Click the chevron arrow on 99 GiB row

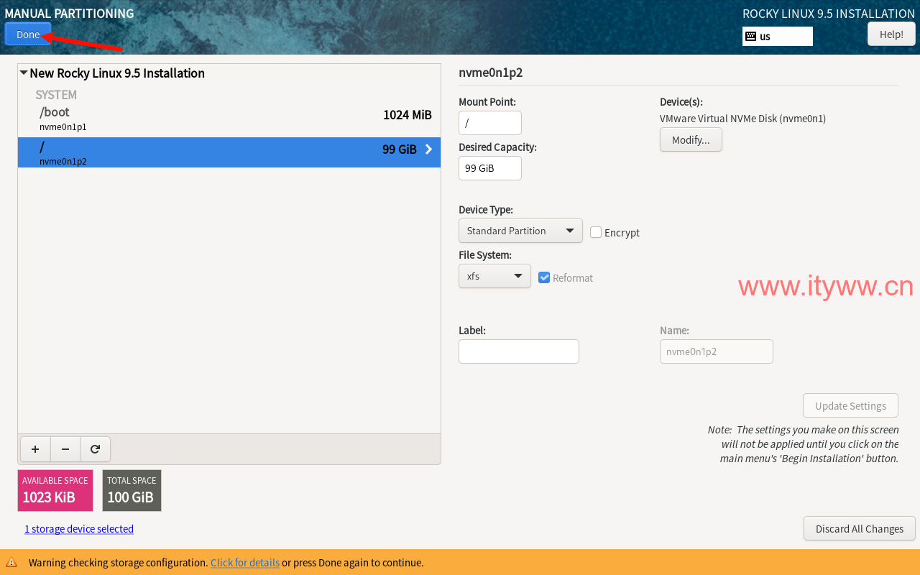coord(429,149)
